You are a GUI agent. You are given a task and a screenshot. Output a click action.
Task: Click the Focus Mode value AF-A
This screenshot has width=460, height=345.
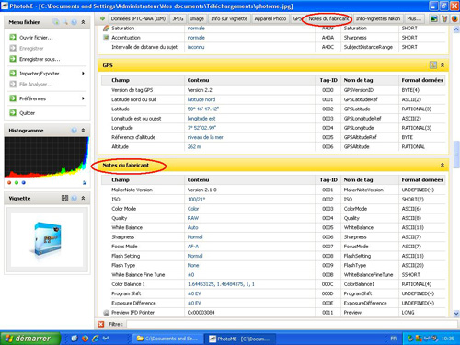[x=193, y=247]
